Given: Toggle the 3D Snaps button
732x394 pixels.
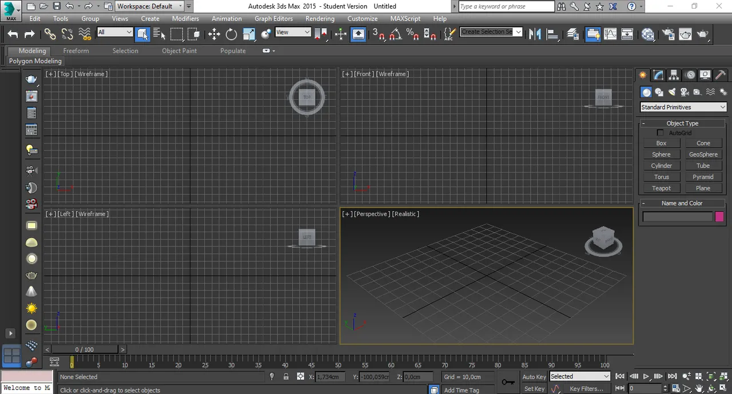Looking at the screenshot, I should [x=378, y=34].
